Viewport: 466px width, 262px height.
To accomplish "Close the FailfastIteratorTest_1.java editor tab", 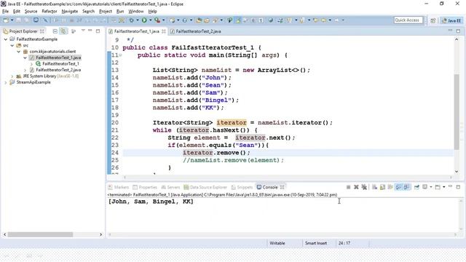I will coord(164,31).
